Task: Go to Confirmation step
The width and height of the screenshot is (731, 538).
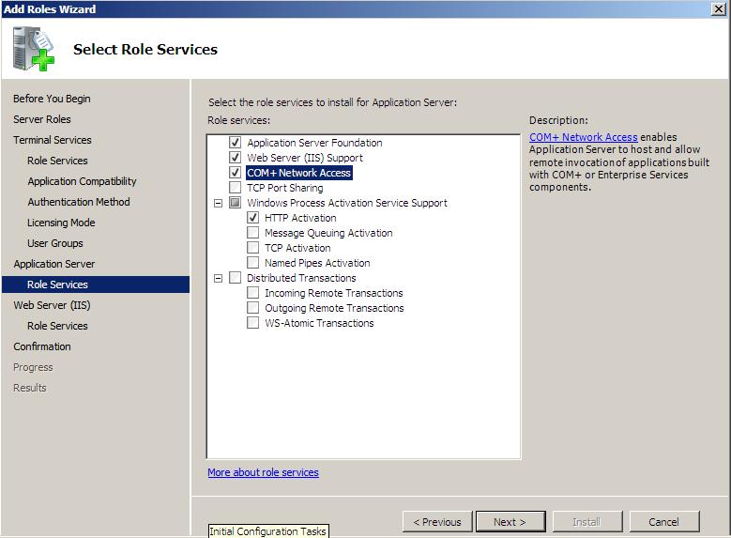Action: pos(42,346)
